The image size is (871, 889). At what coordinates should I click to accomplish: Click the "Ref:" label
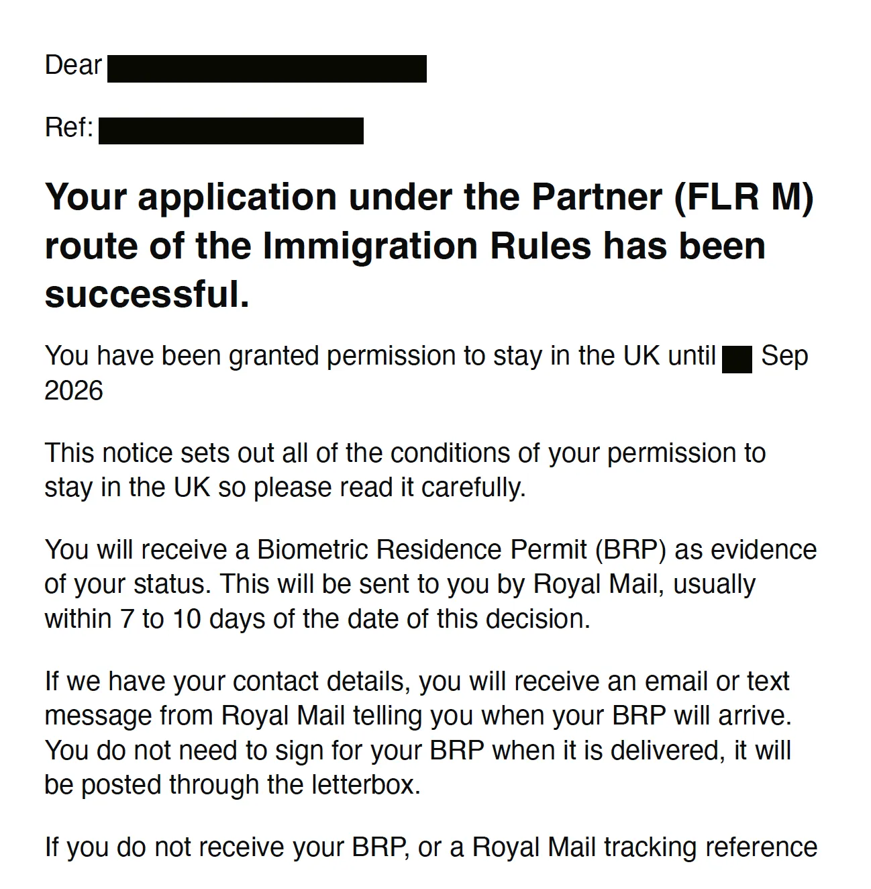[68, 128]
